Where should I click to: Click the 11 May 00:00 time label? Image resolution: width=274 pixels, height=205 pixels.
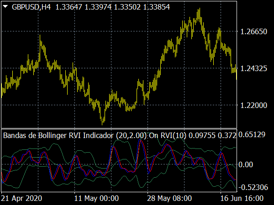point(96,198)
